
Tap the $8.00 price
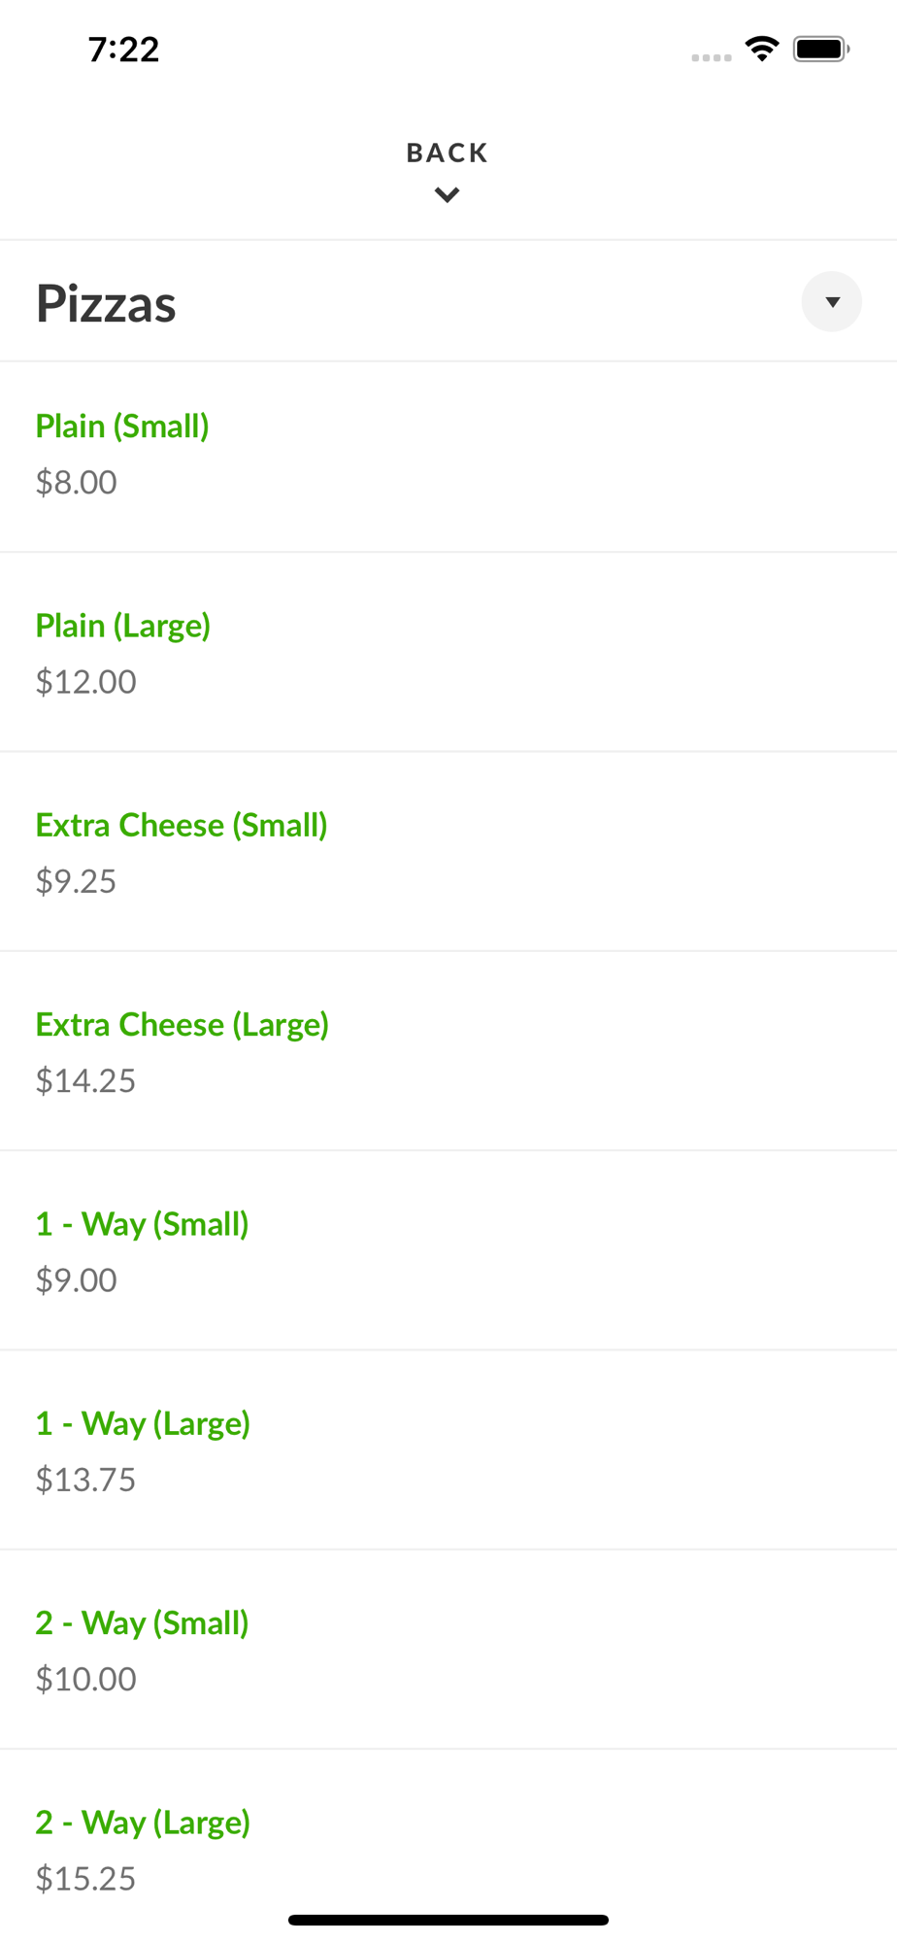[x=77, y=482]
